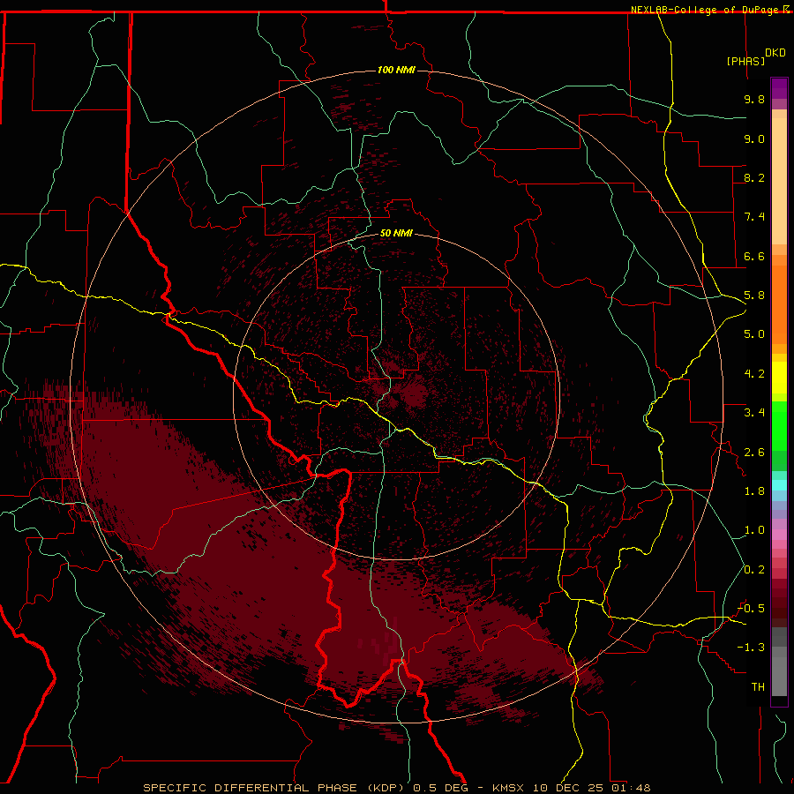Click the 1.8 value on the legend

754,491
